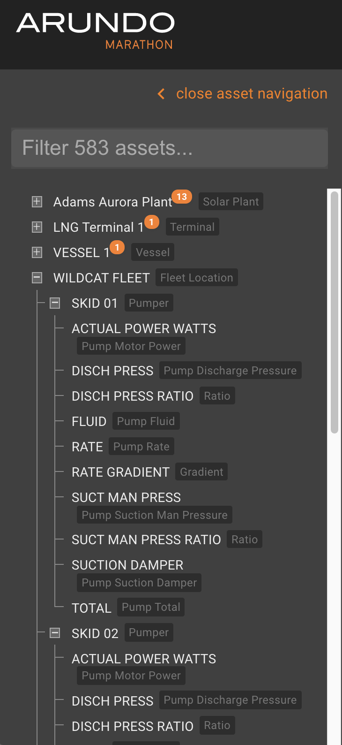Click the Ratio tag beside DISCH PRESS RATIO
Viewport: 342px width, 745px height.
pos(217,395)
